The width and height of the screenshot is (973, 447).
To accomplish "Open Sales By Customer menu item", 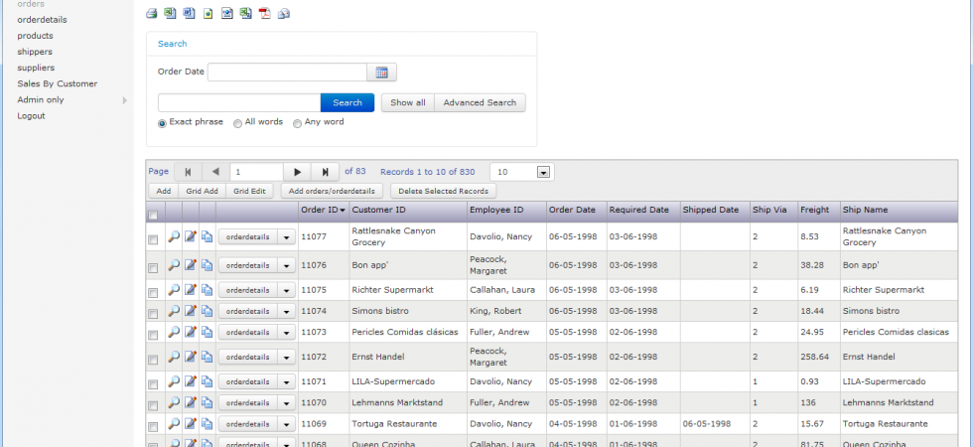I will [58, 83].
